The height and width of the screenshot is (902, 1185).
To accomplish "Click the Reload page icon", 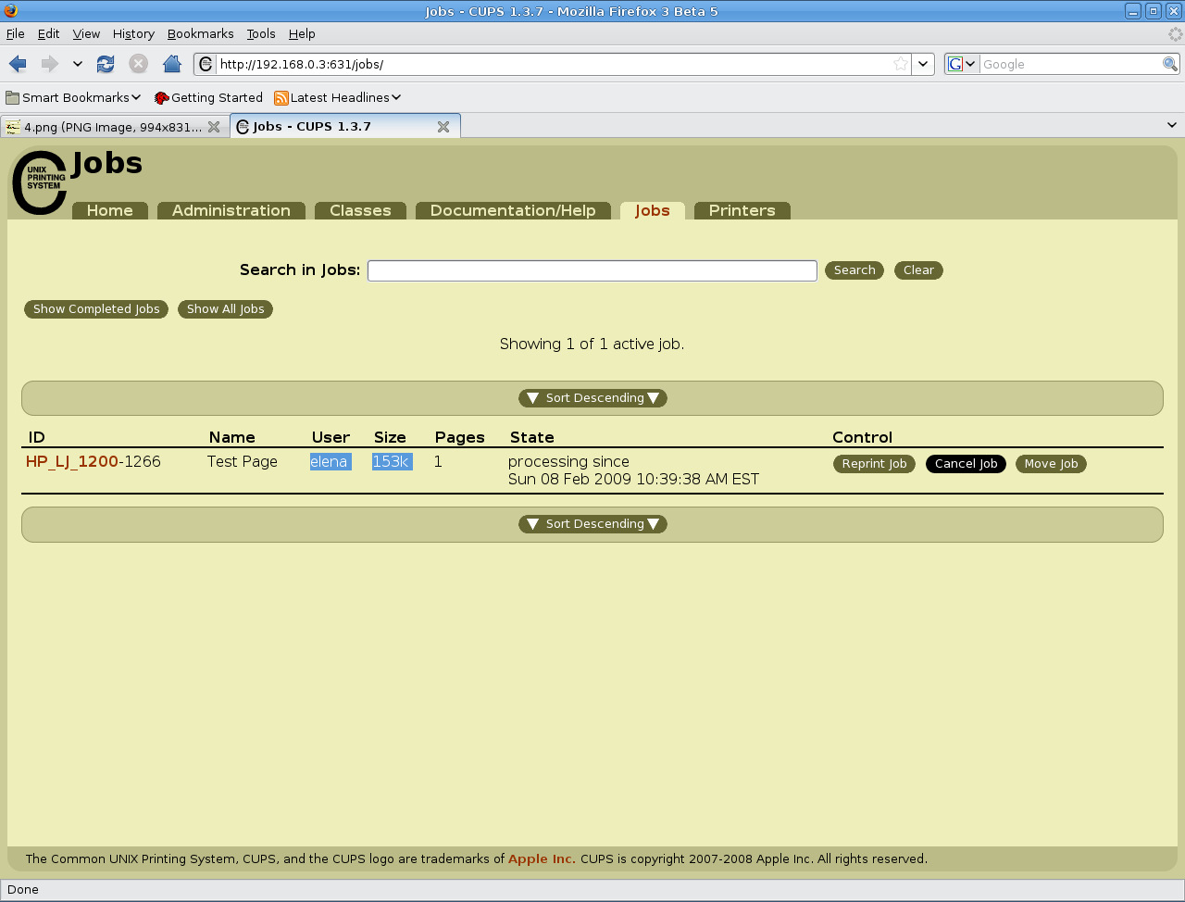I will [106, 64].
